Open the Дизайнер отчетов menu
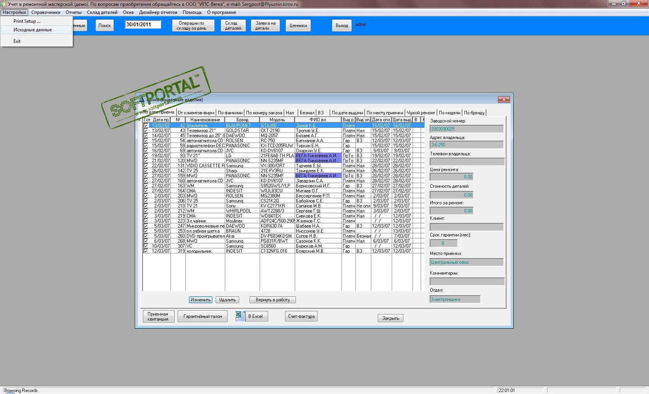 158,12
